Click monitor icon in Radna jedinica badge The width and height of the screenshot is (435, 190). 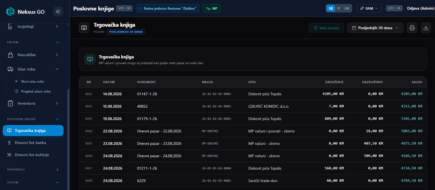pos(140,9)
